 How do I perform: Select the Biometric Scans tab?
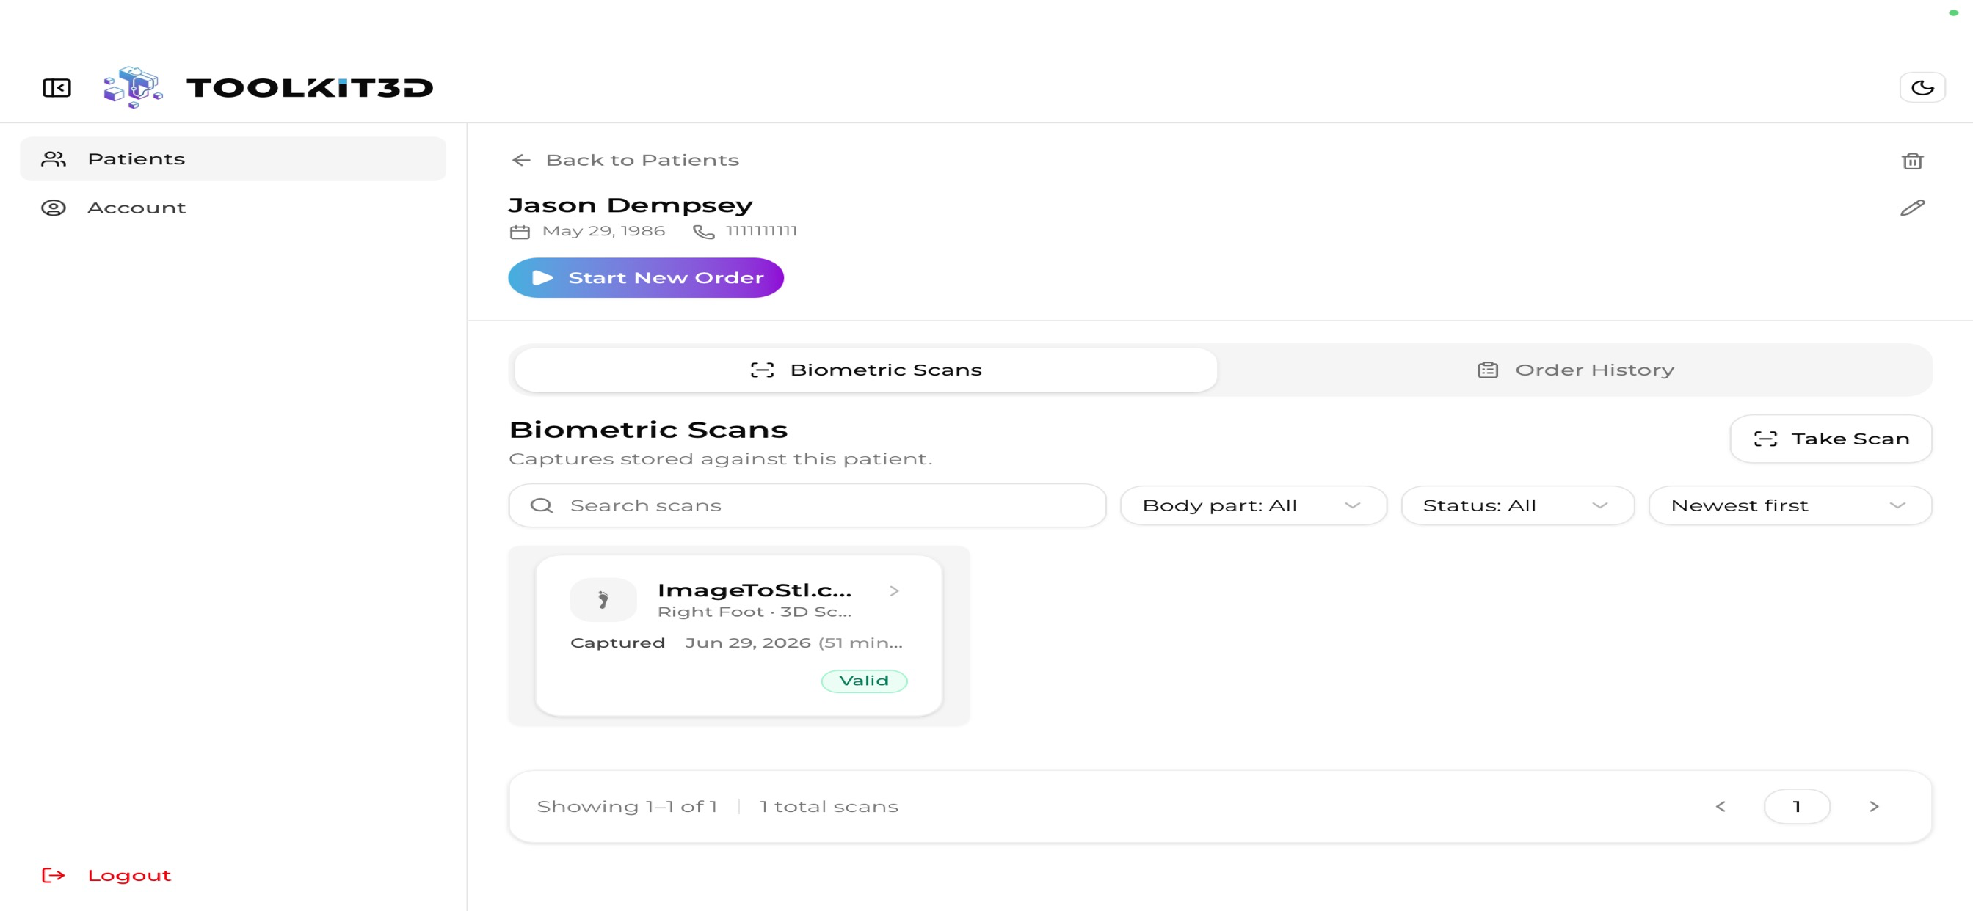click(x=865, y=370)
